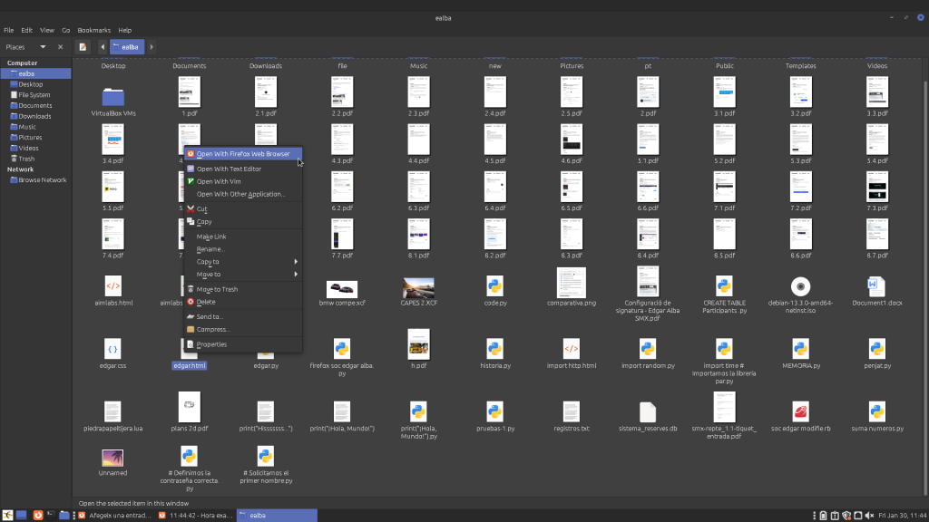Close the Places sidebar pane
Image resolution: width=929 pixels, height=522 pixels.
click(61, 46)
